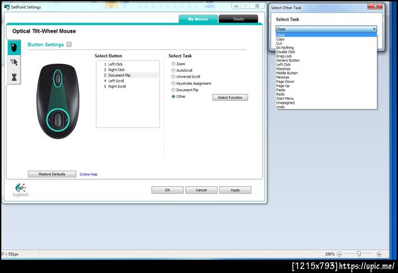
Task: Click the highlighted lower tilt-wheel on mouse image
Action: pyautogui.click(x=58, y=120)
